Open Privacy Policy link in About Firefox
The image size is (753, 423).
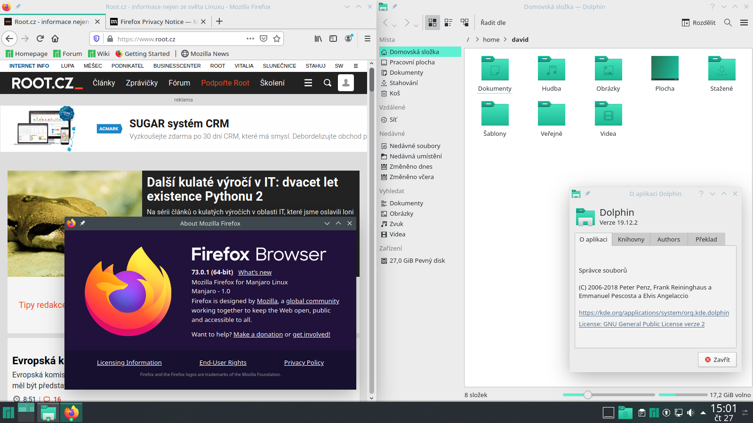click(x=304, y=362)
